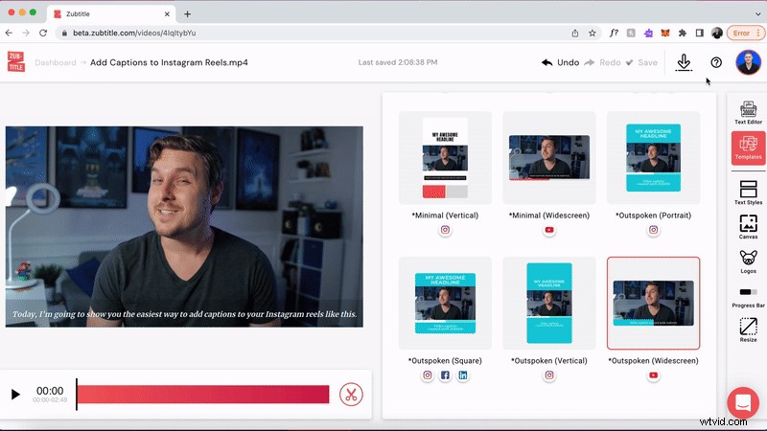Select the Outspoken (Portrait) template thumbnail

coord(654,157)
